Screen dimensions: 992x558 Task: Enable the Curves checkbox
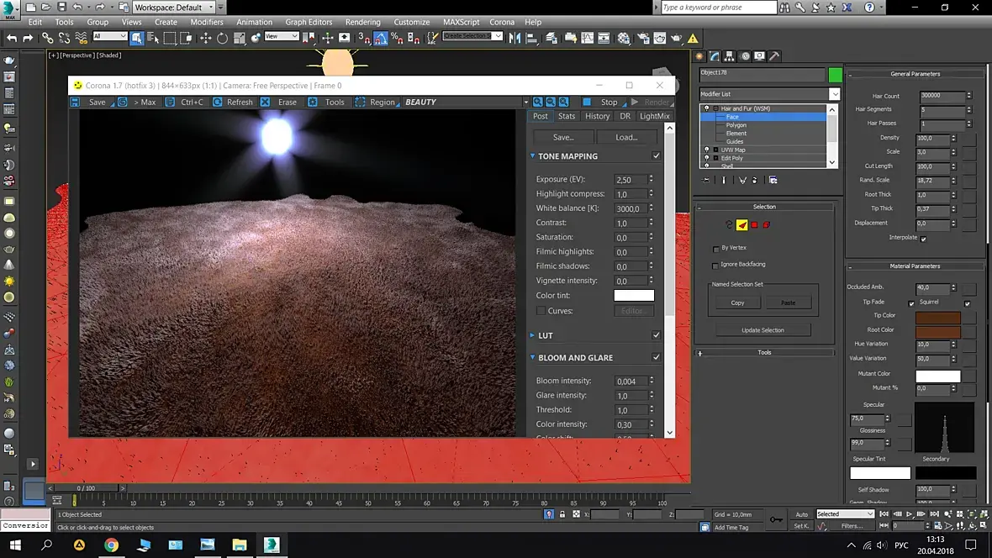(541, 311)
